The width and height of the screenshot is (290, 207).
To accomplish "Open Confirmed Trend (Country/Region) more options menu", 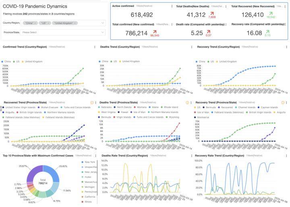I will point(94,47).
